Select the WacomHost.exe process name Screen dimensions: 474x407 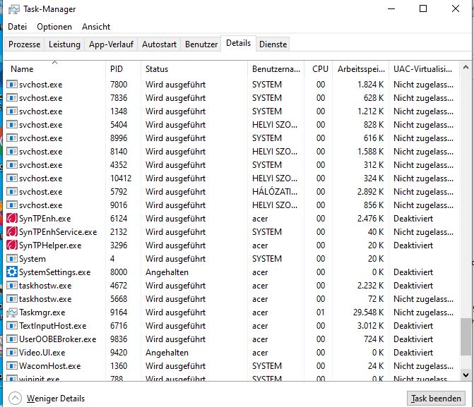50,366
